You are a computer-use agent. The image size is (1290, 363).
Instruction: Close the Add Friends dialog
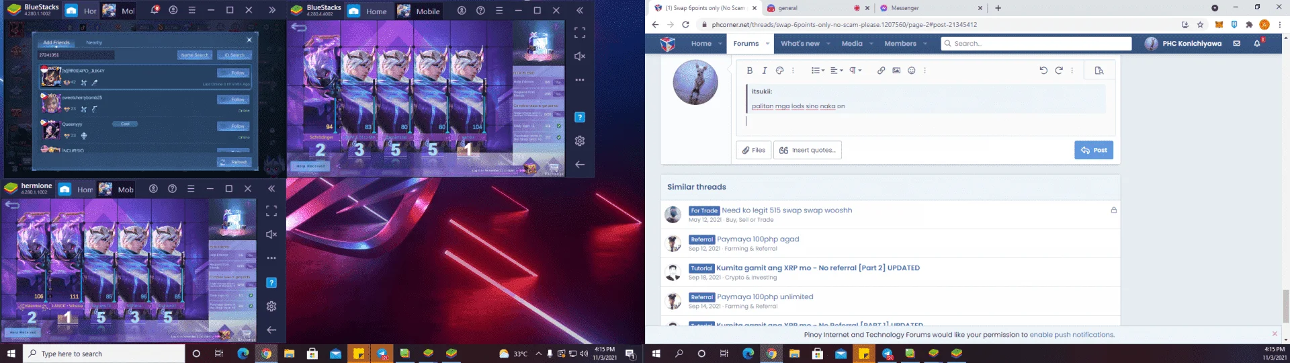point(249,40)
